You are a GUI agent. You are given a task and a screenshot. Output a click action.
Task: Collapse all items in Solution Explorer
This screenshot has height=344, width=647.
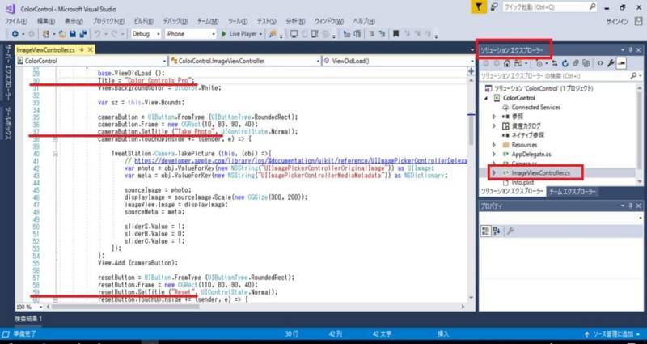[576, 63]
